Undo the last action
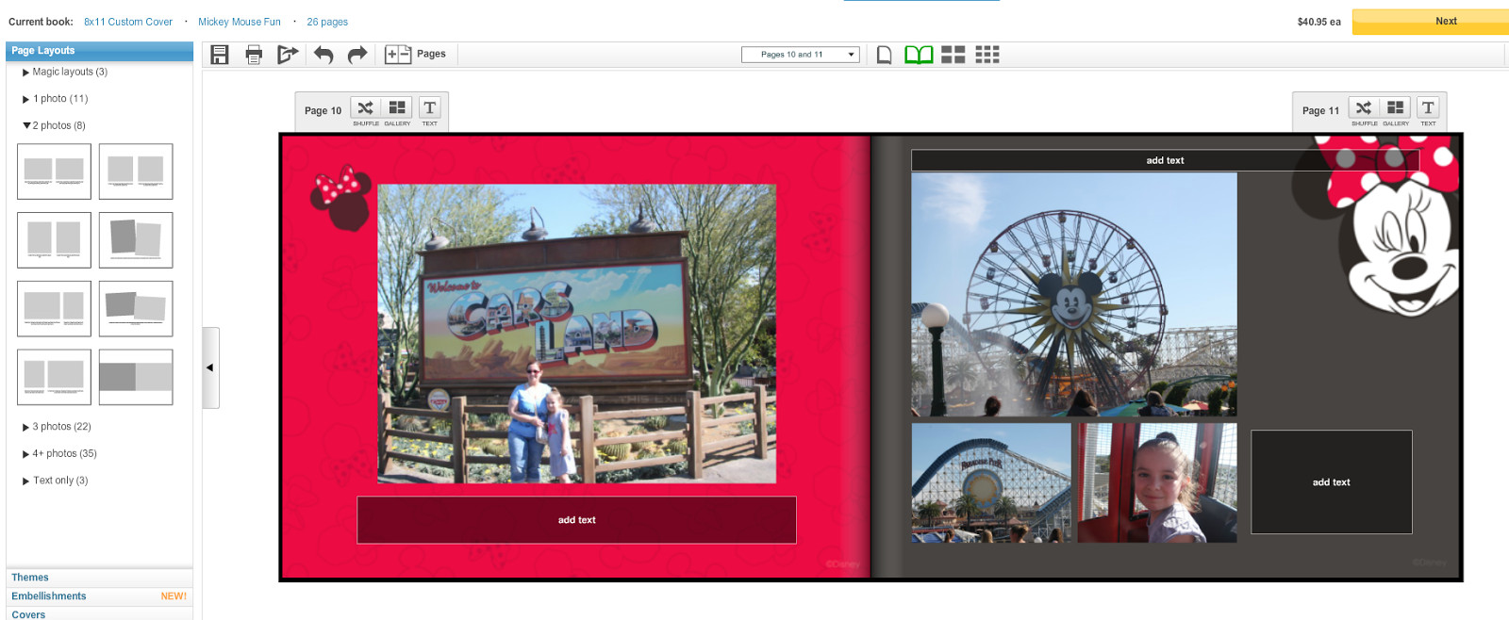Viewport: 1509px width, 620px height. coord(323,55)
